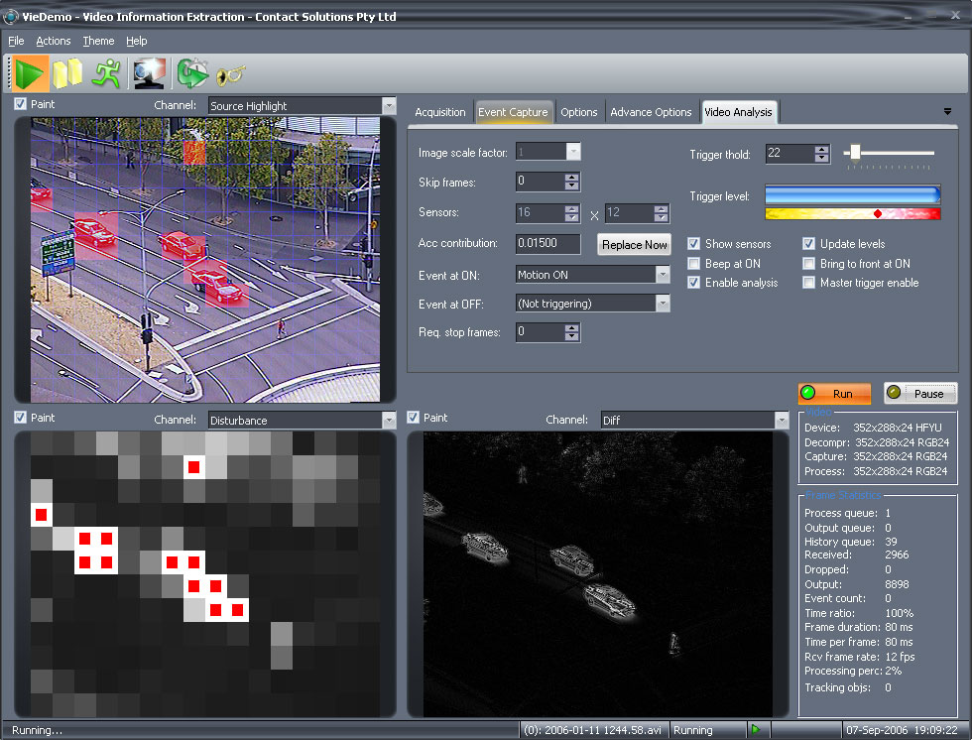The width and height of the screenshot is (972, 740).
Task: Enable the Master trigger enable checkbox
Action: point(809,283)
